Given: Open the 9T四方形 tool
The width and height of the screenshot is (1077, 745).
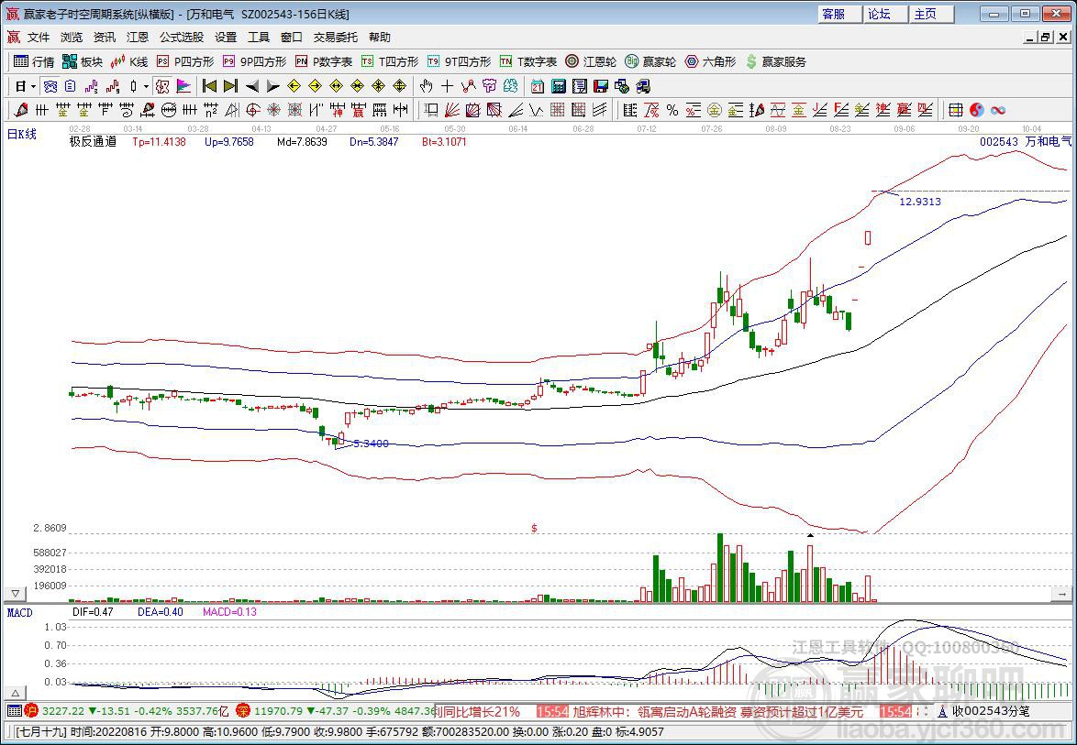Looking at the screenshot, I should coord(459,61).
